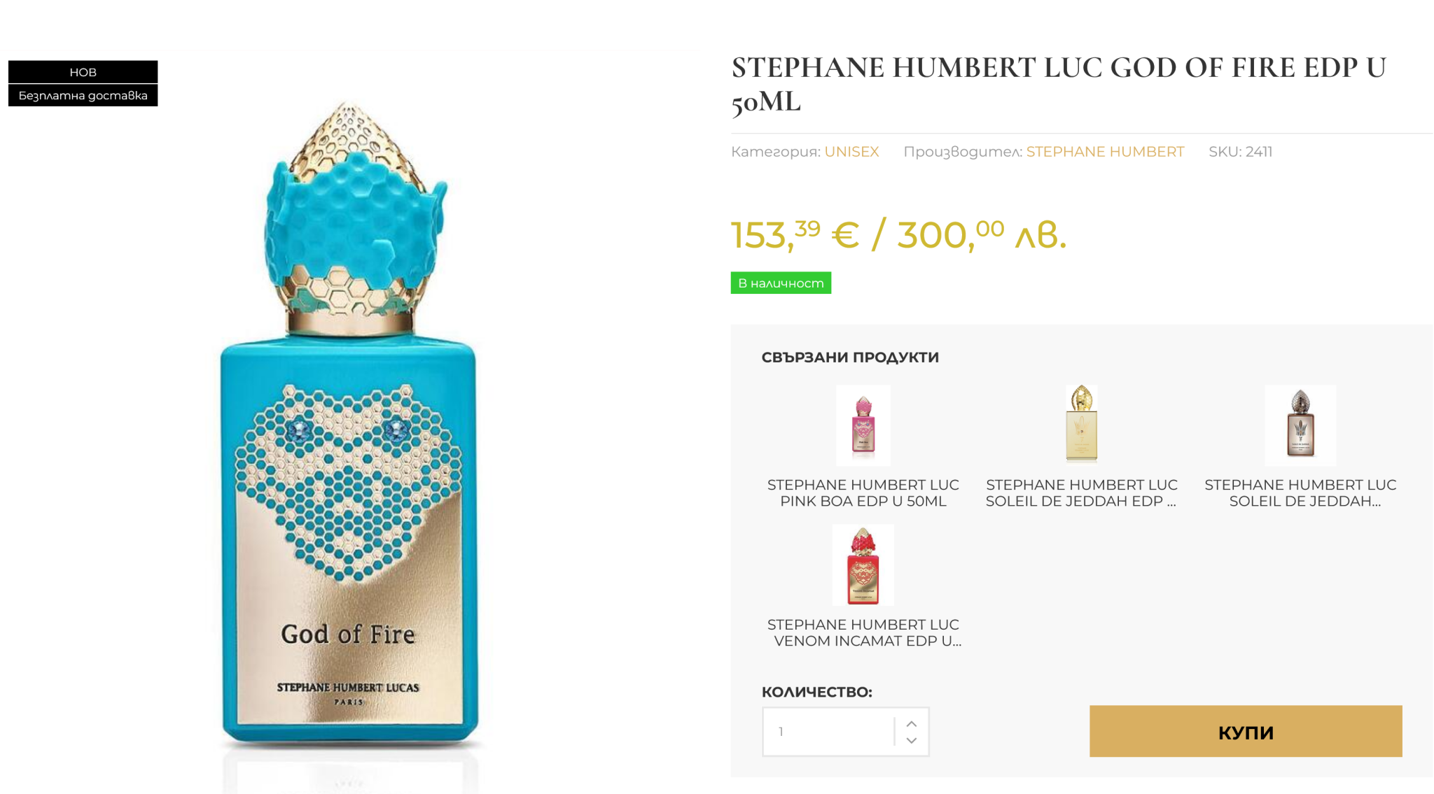Open the red Venom Incarnat thumbnail
Screen dimensions: 1434x794
click(x=863, y=565)
